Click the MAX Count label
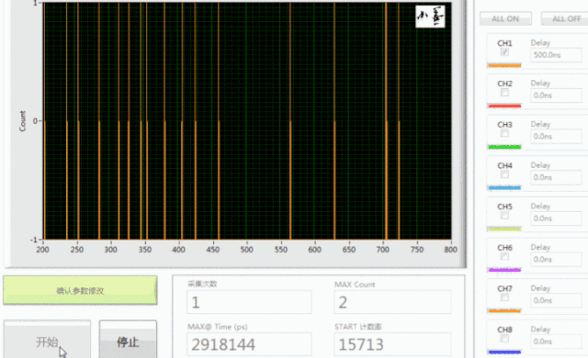Screen dimensions: 588x358 355,285
